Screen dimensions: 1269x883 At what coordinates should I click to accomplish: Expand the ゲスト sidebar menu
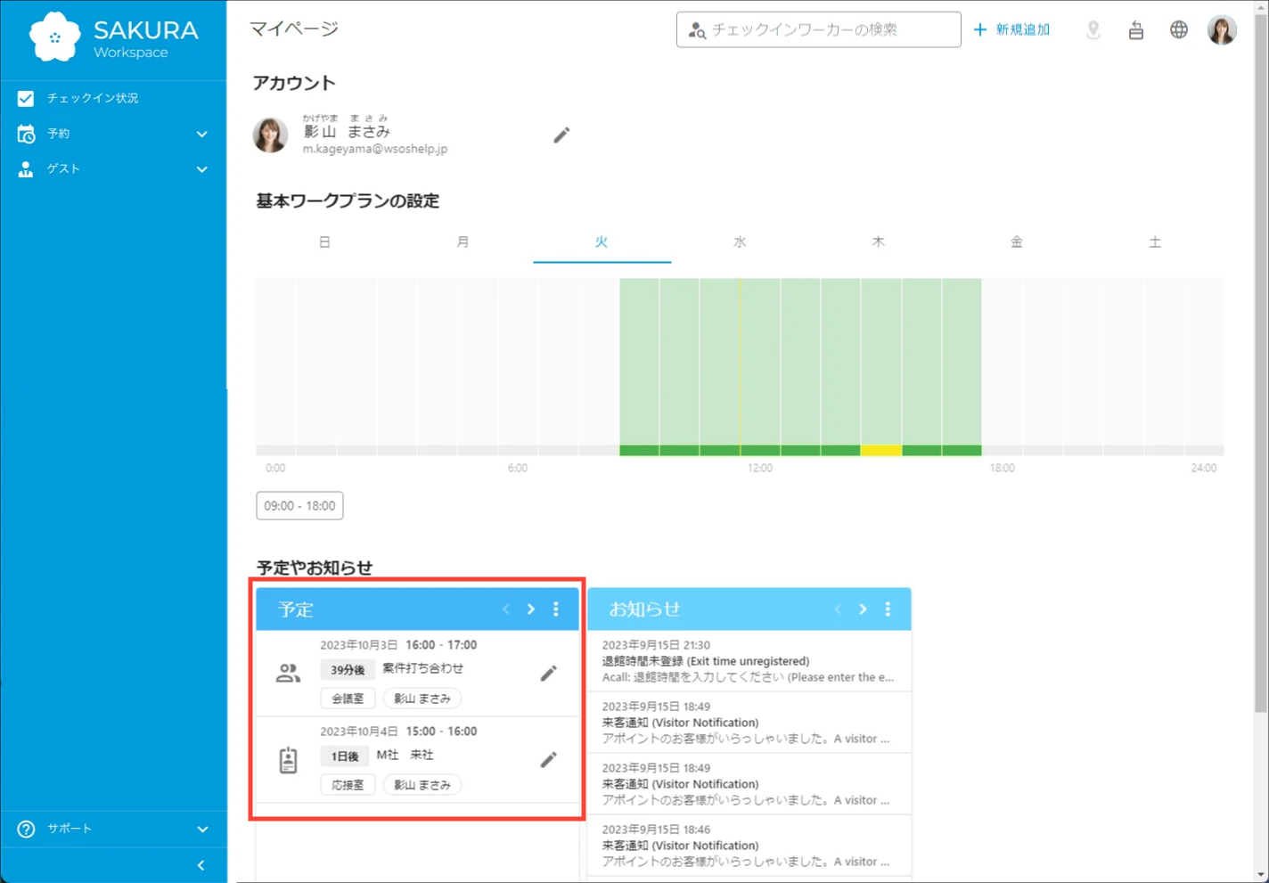click(113, 169)
